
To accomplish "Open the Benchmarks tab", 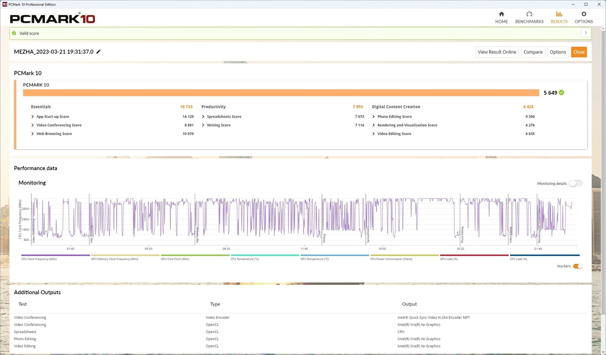I will (x=529, y=17).
